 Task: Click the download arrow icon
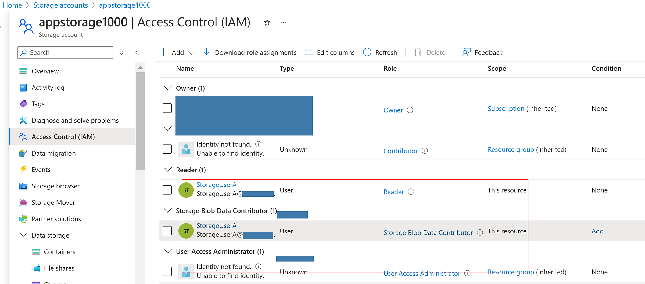tap(206, 52)
